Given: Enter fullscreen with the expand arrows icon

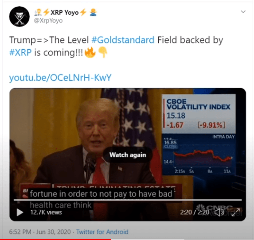Looking at the screenshot, I should tap(235, 213).
